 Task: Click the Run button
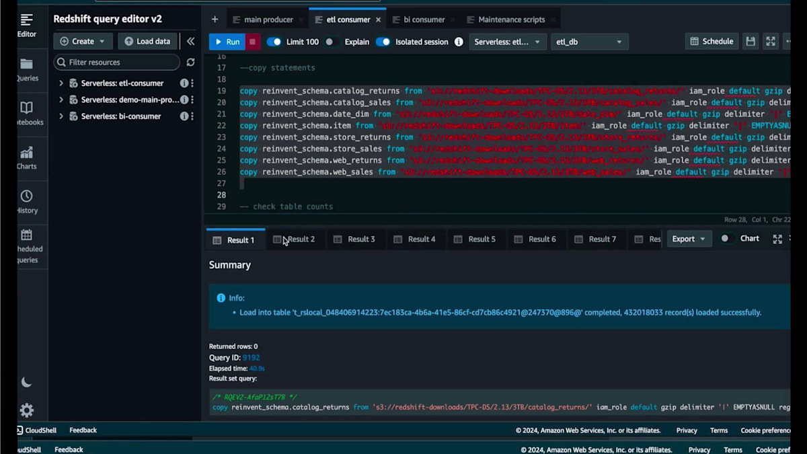pos(226,42)
